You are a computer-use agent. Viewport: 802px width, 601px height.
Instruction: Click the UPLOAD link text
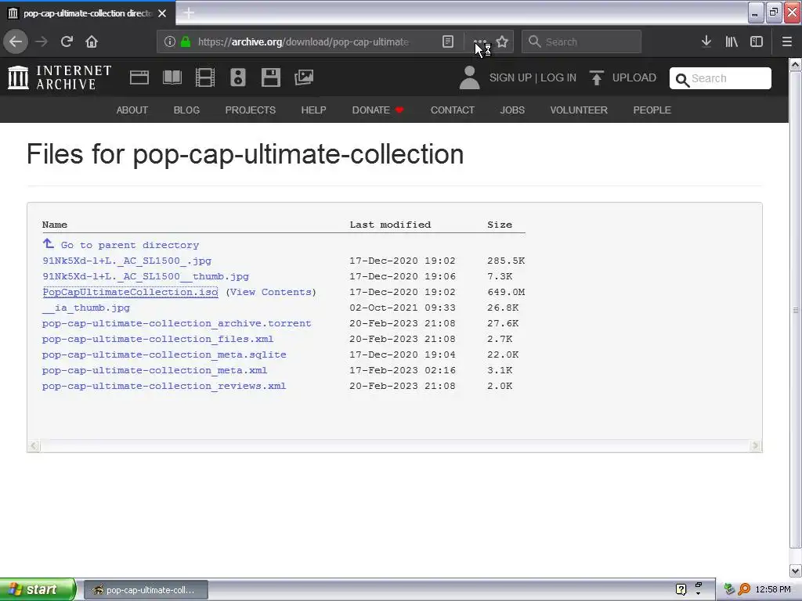(634, 77)
